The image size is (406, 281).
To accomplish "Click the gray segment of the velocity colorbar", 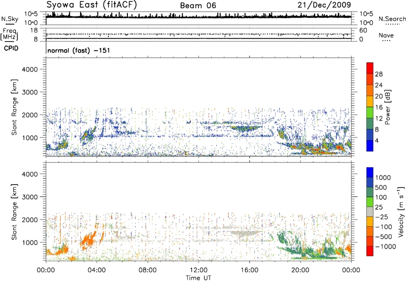I will tap(370, 212).
